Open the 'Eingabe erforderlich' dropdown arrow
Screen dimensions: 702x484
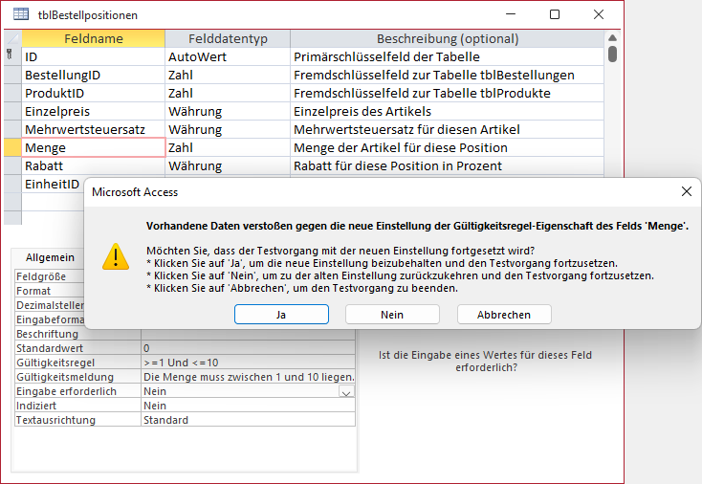tap(346, 392)
